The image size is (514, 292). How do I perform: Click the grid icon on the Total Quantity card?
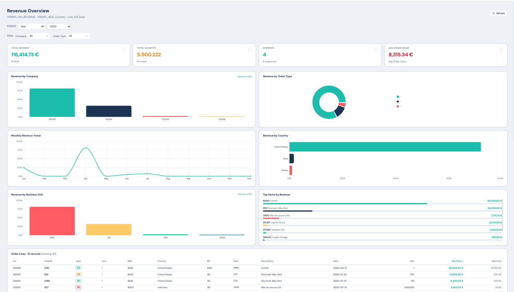pyautogui.click(x=250, y=50)
